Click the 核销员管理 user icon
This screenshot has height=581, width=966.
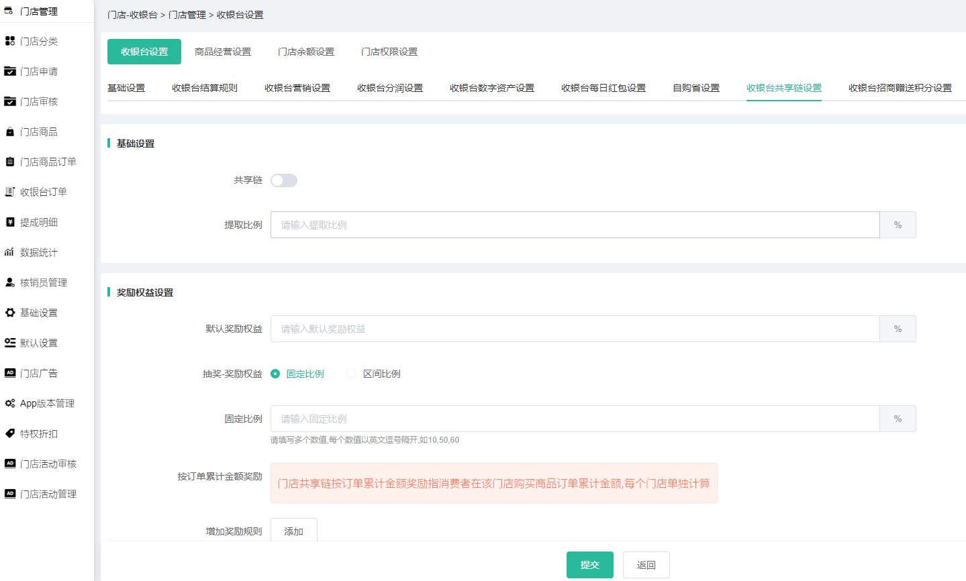(x=10, y=282)
